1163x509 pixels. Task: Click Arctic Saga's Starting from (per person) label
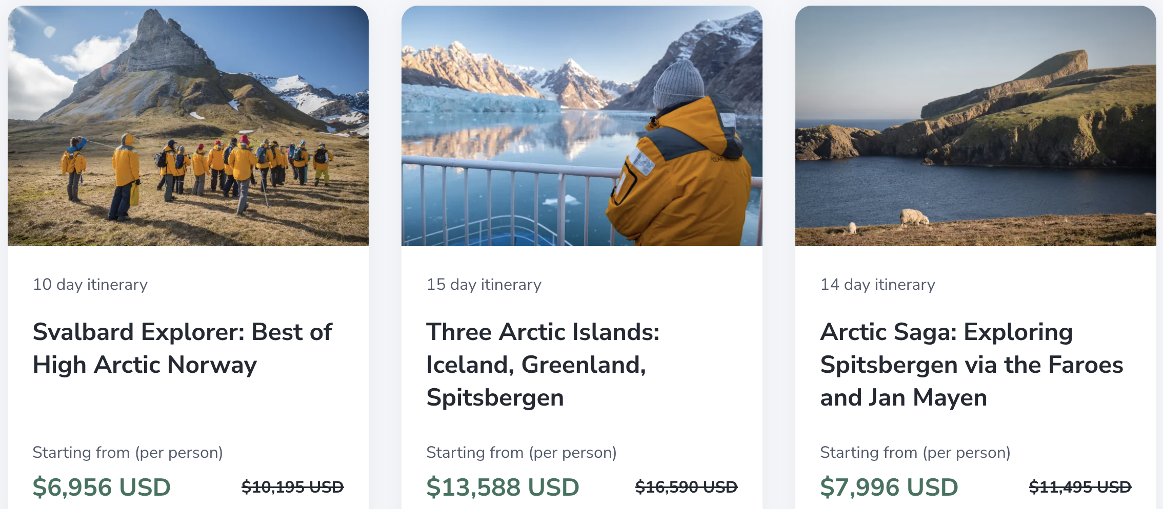tap(915, 453)
